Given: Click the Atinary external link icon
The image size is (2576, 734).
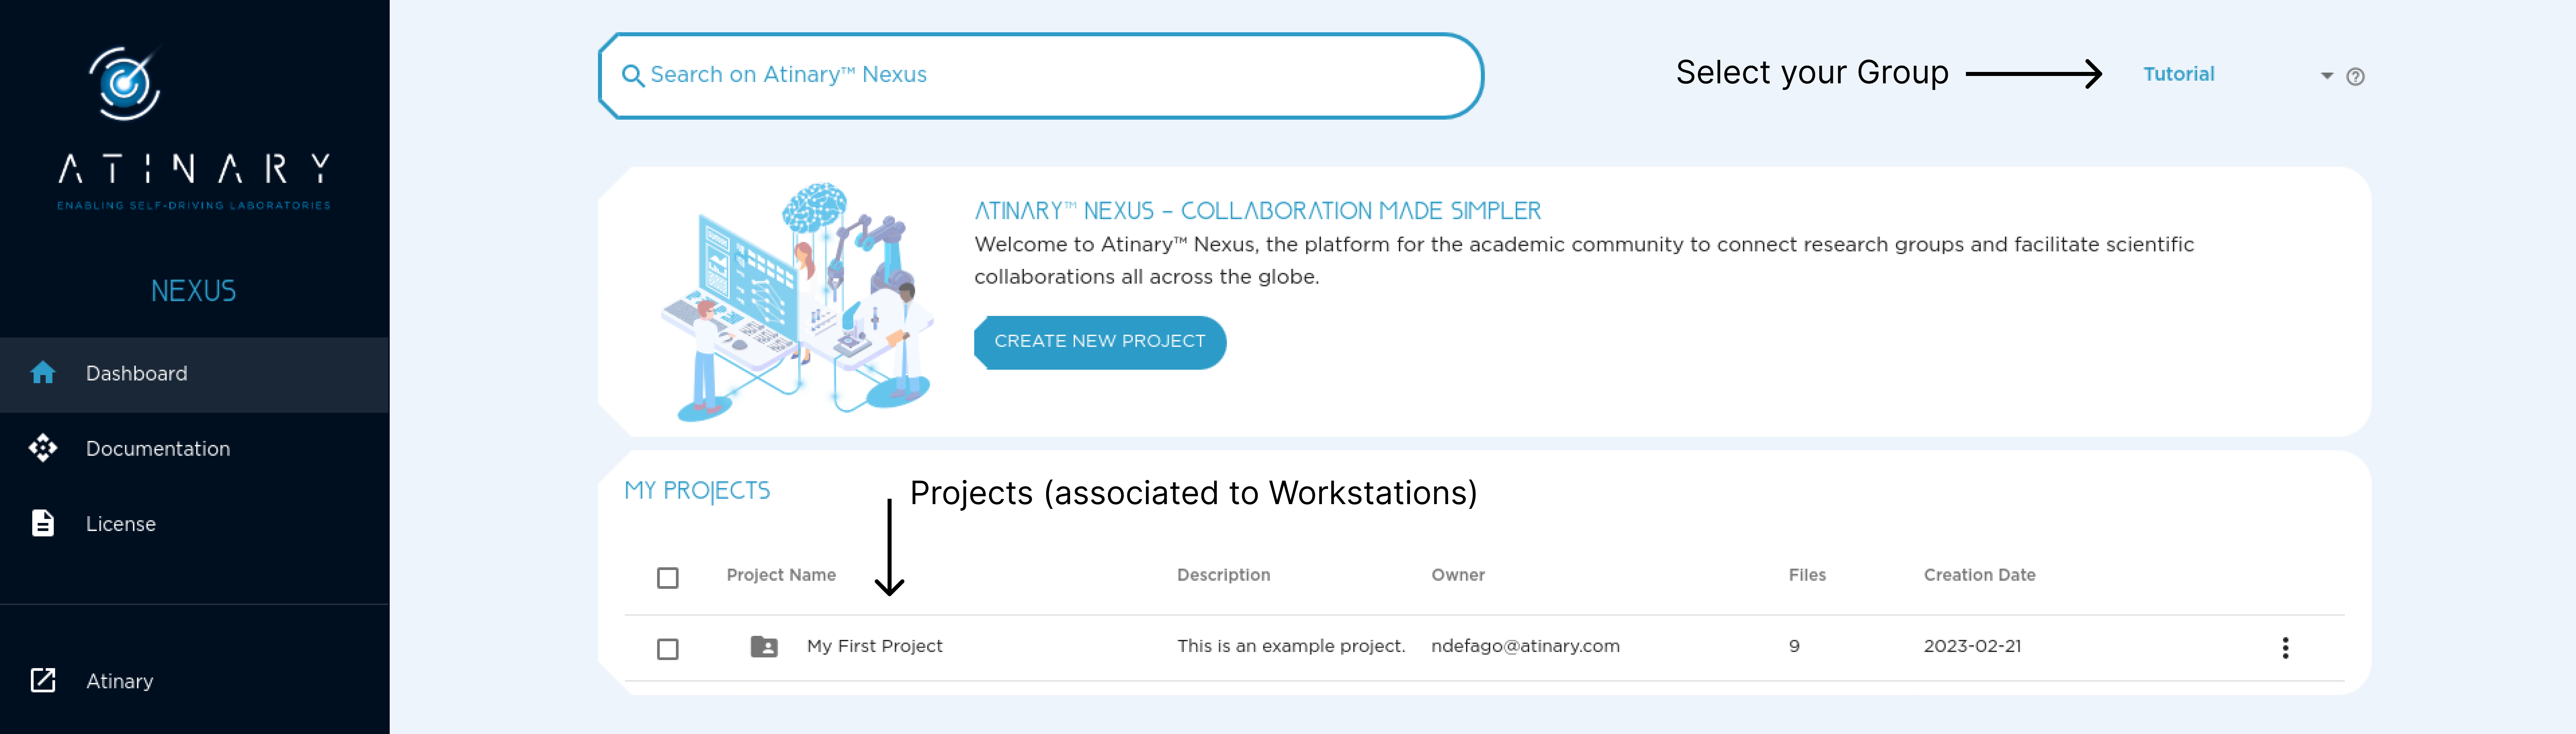Looking at the screenshot, I should [x=43, y=680].
